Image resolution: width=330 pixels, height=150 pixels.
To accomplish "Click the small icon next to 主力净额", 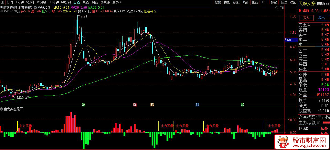I will (x=318, y=122).
